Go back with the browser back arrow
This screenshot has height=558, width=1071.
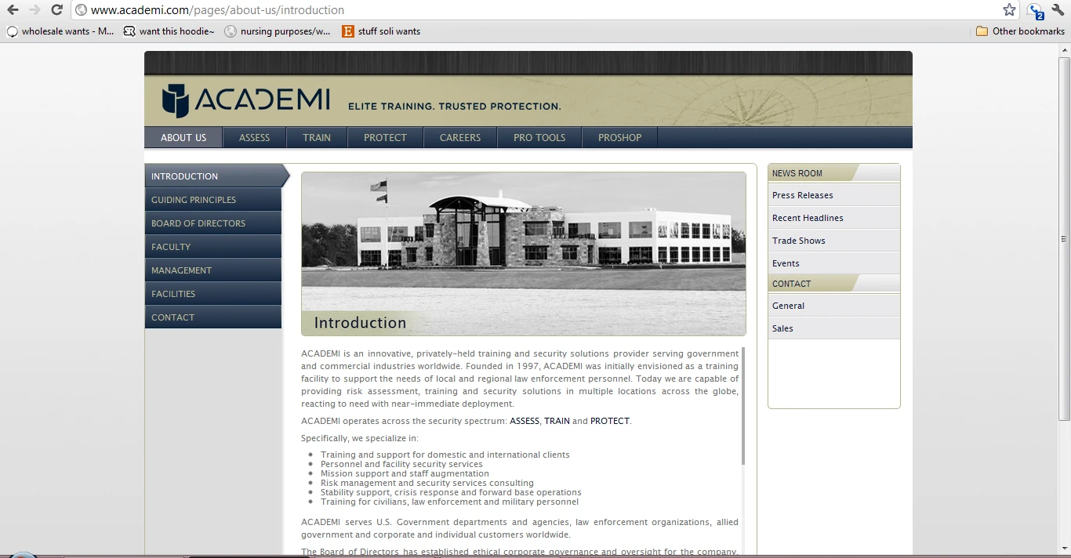pos(13,10)
